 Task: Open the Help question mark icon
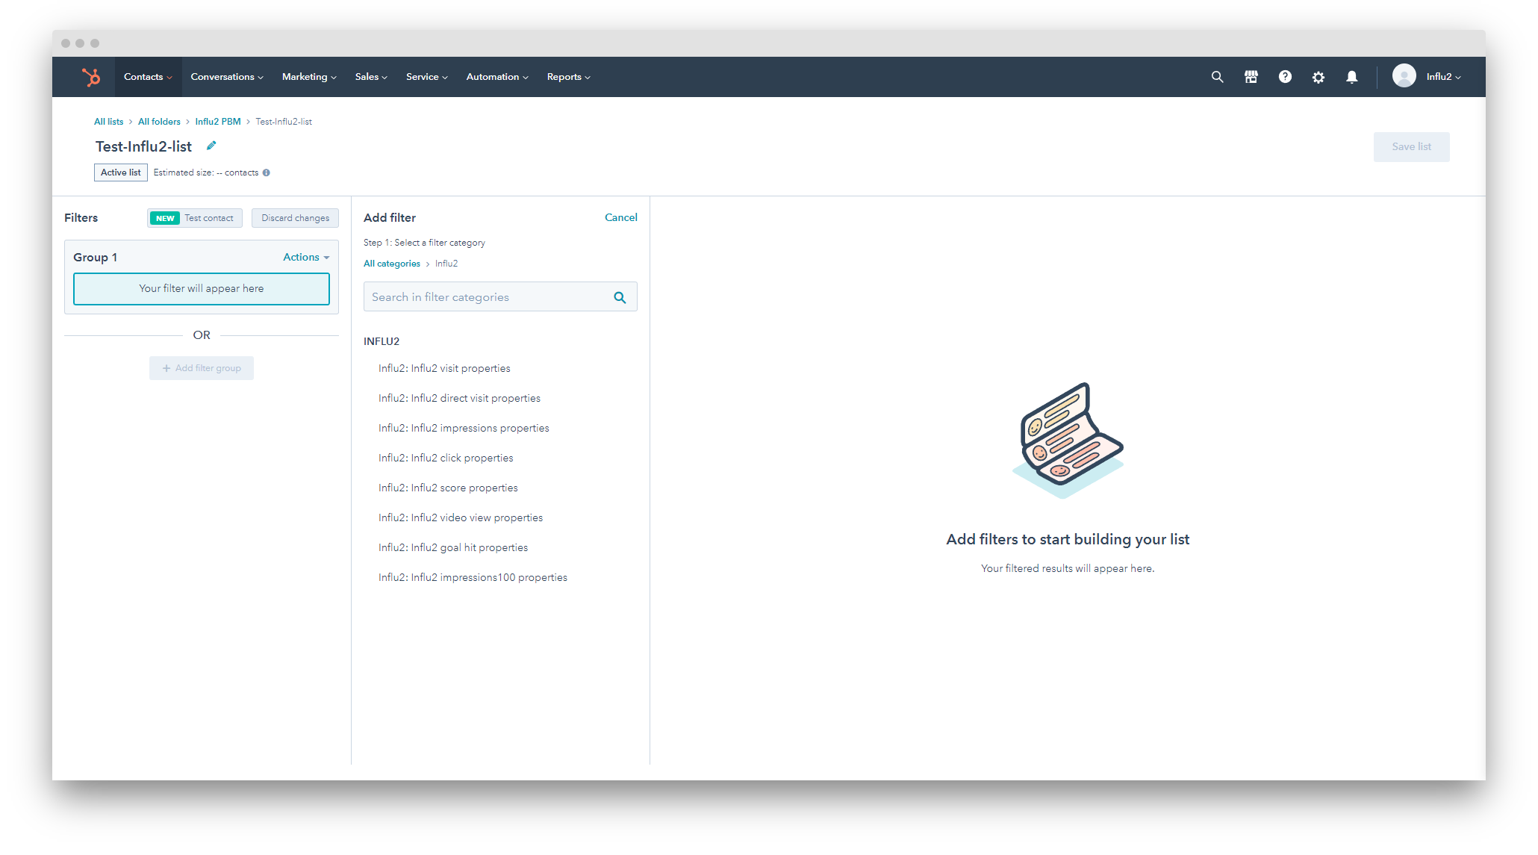click(1285, 77)
